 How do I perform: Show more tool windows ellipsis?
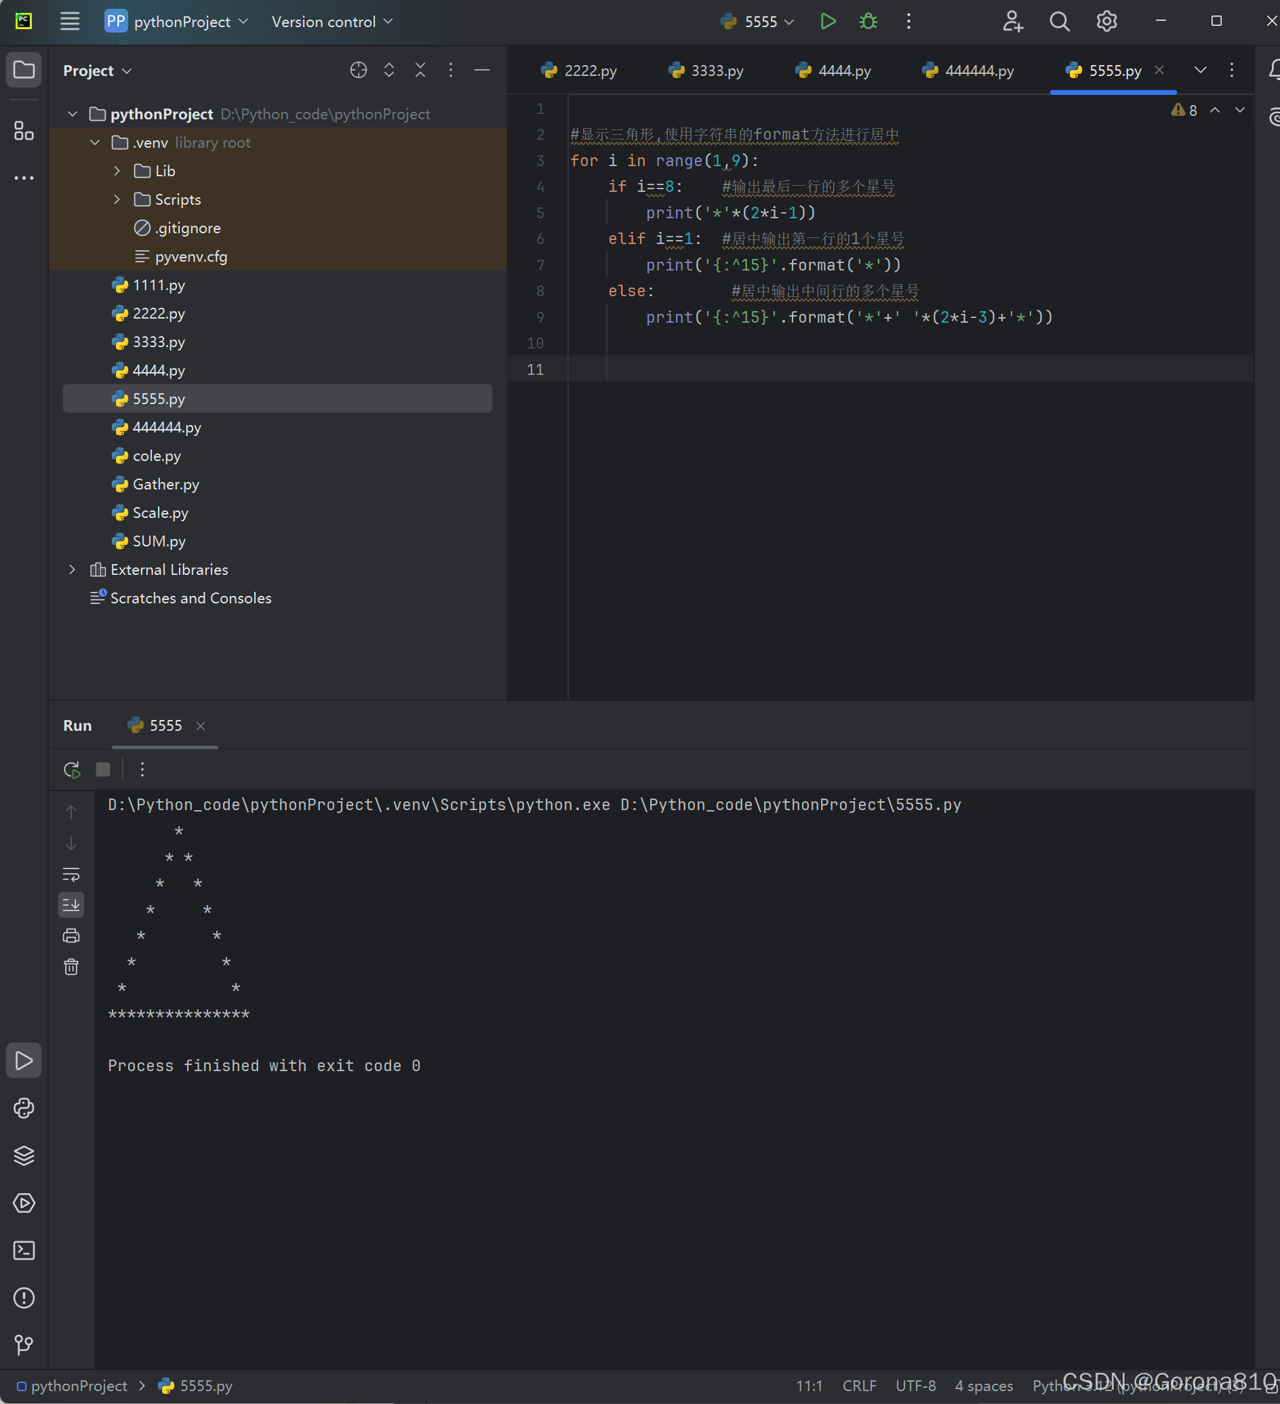click(x=24, y=178)
